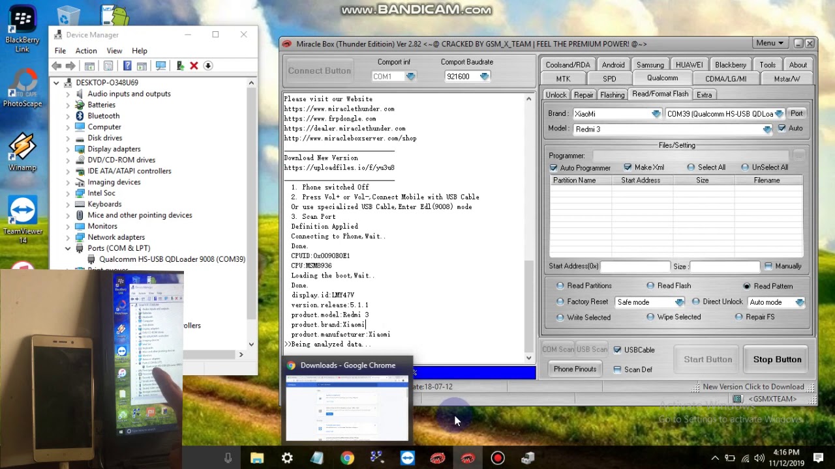Toggle Make Xml checkbox

point(628,167)
